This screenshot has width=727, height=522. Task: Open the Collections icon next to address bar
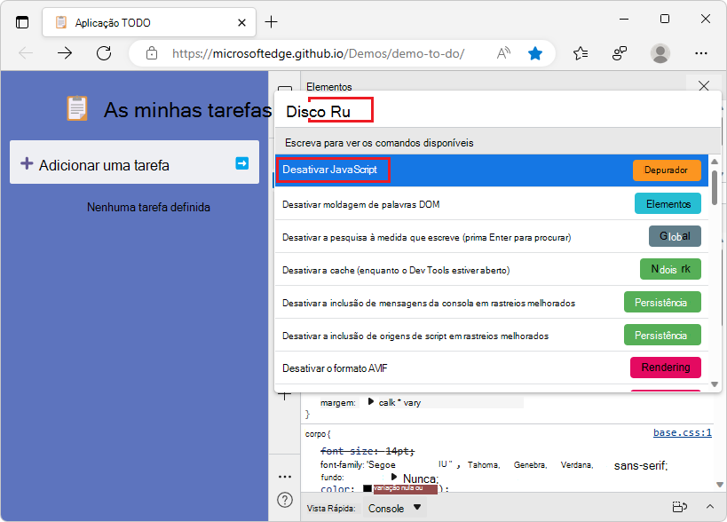click(x=581, y=53)
